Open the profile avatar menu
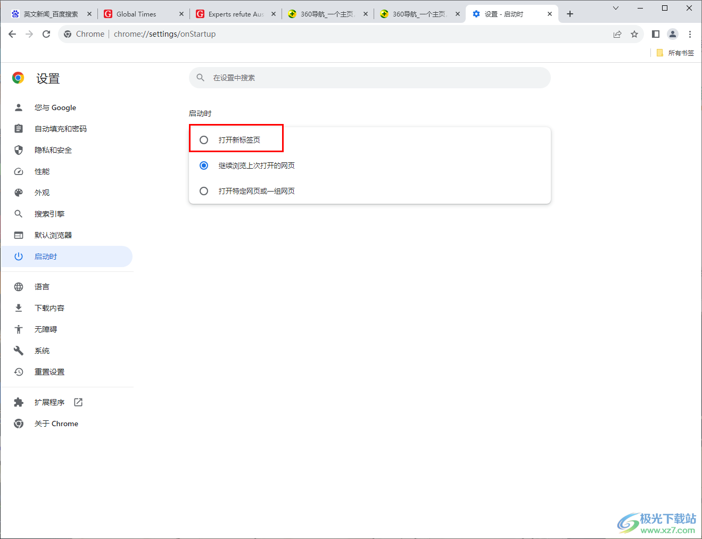 (673, 34)
